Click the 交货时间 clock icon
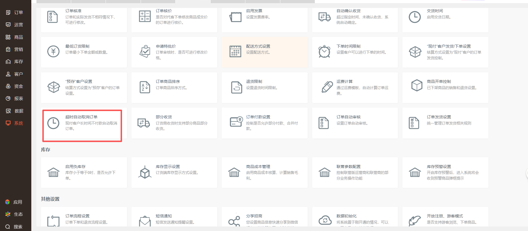This screenshot has width=528, height=231. 415,17
